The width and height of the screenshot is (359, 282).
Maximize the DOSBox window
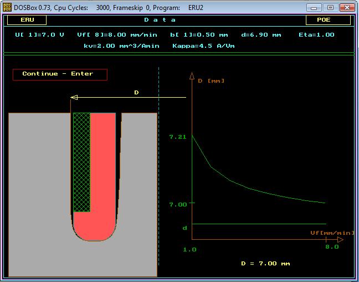coord(330,7)
